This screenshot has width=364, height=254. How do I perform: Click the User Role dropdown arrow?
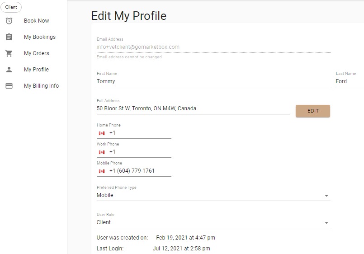326,223
